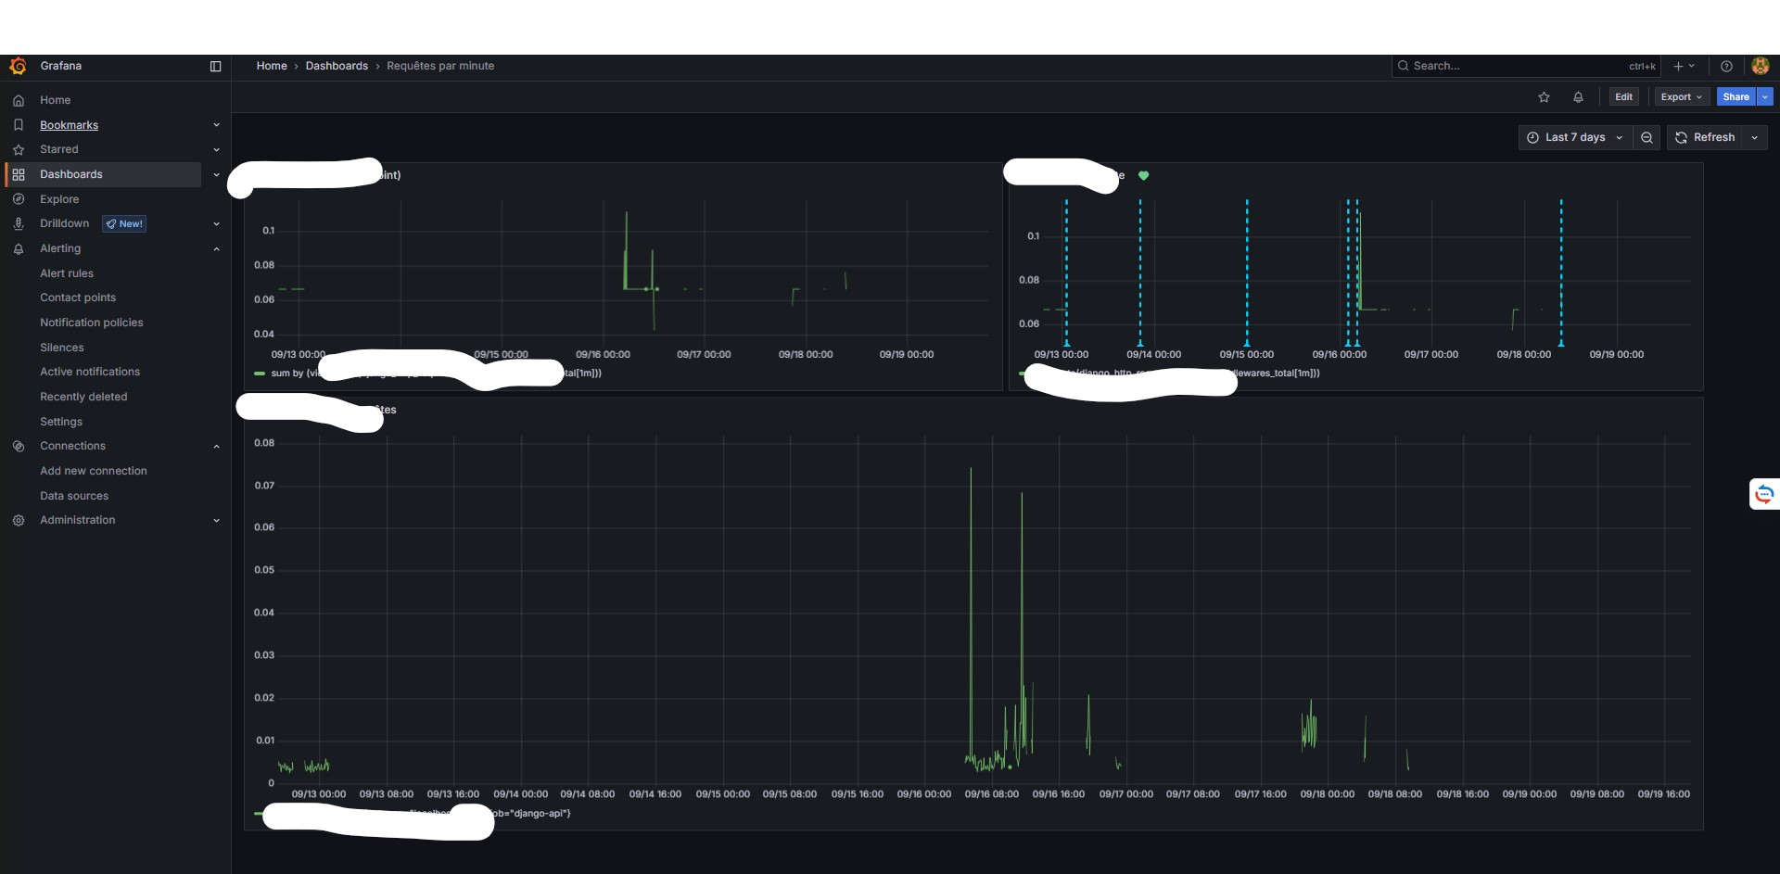Click the Alerting bell icon in sidebar
The width and height of the screenshot is (1780, 874).
tap(19, 248)
